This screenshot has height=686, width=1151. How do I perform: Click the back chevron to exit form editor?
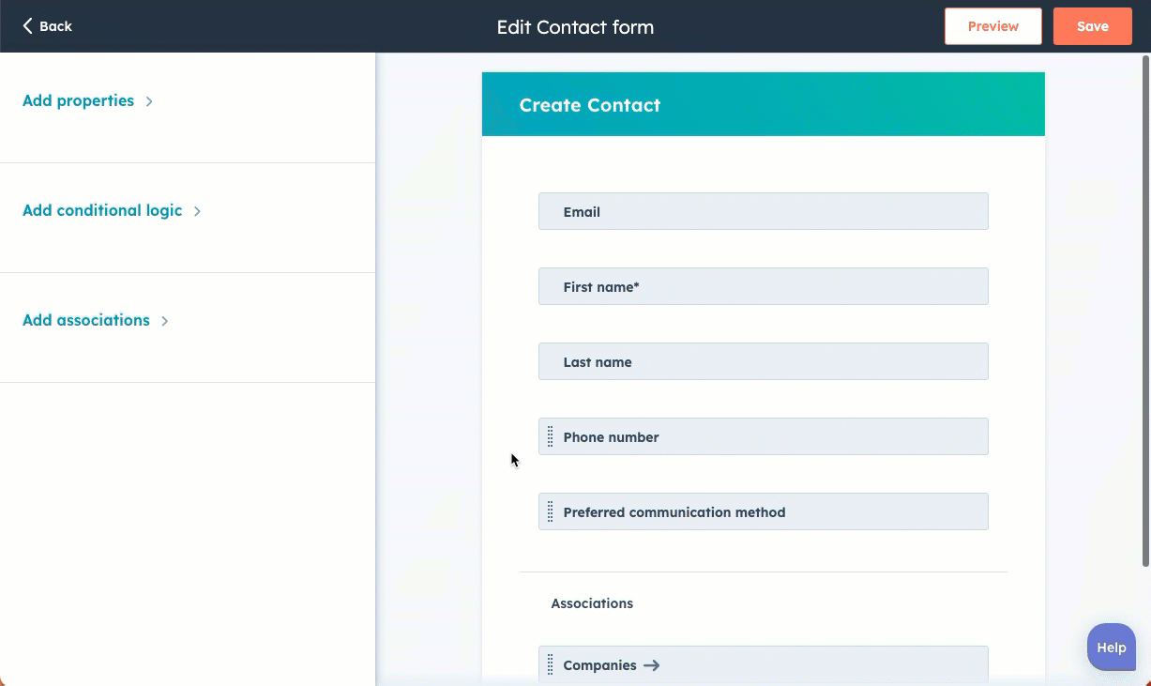(x=25, y=26)
